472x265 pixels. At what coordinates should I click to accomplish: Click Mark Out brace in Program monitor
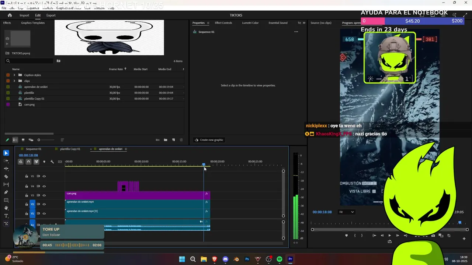(362, 236)
